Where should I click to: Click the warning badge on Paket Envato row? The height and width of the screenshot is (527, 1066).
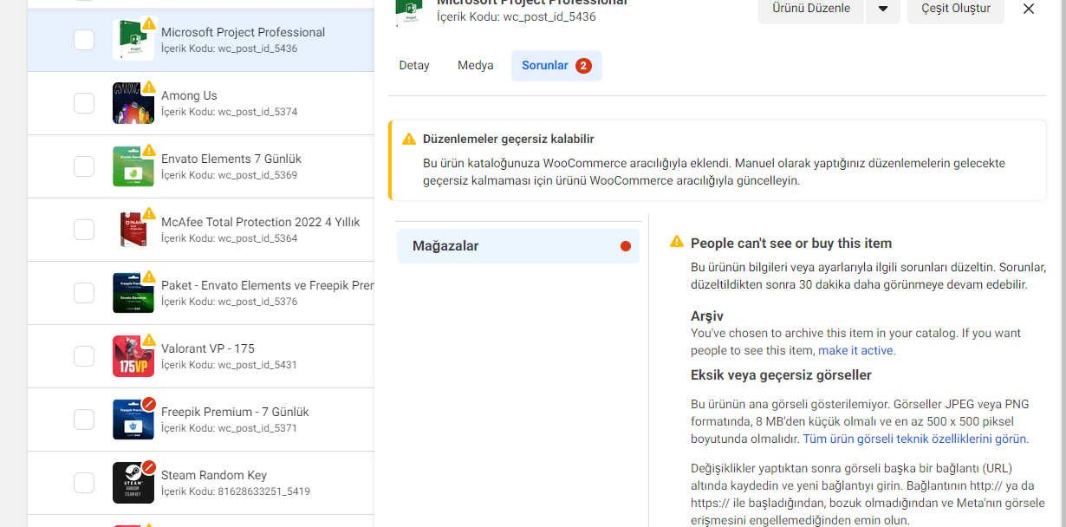point(149,277)
